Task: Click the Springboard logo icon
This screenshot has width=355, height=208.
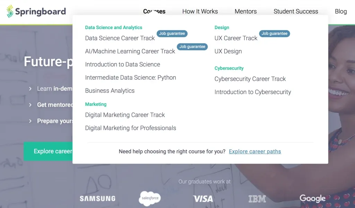Action: pyautogui.click(x=10, y=11)
